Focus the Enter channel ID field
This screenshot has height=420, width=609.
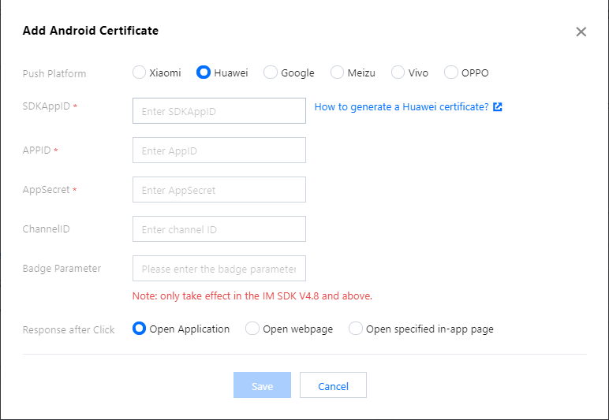coord(219,229)
